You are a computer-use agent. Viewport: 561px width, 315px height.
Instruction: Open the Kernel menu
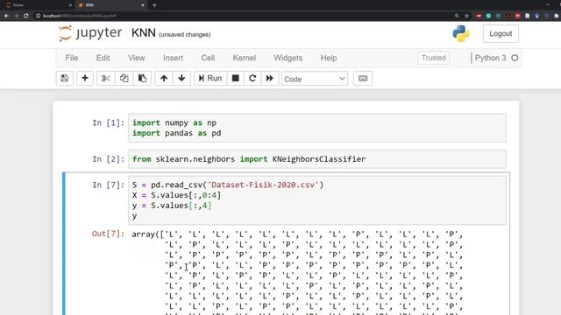(245, 58)
